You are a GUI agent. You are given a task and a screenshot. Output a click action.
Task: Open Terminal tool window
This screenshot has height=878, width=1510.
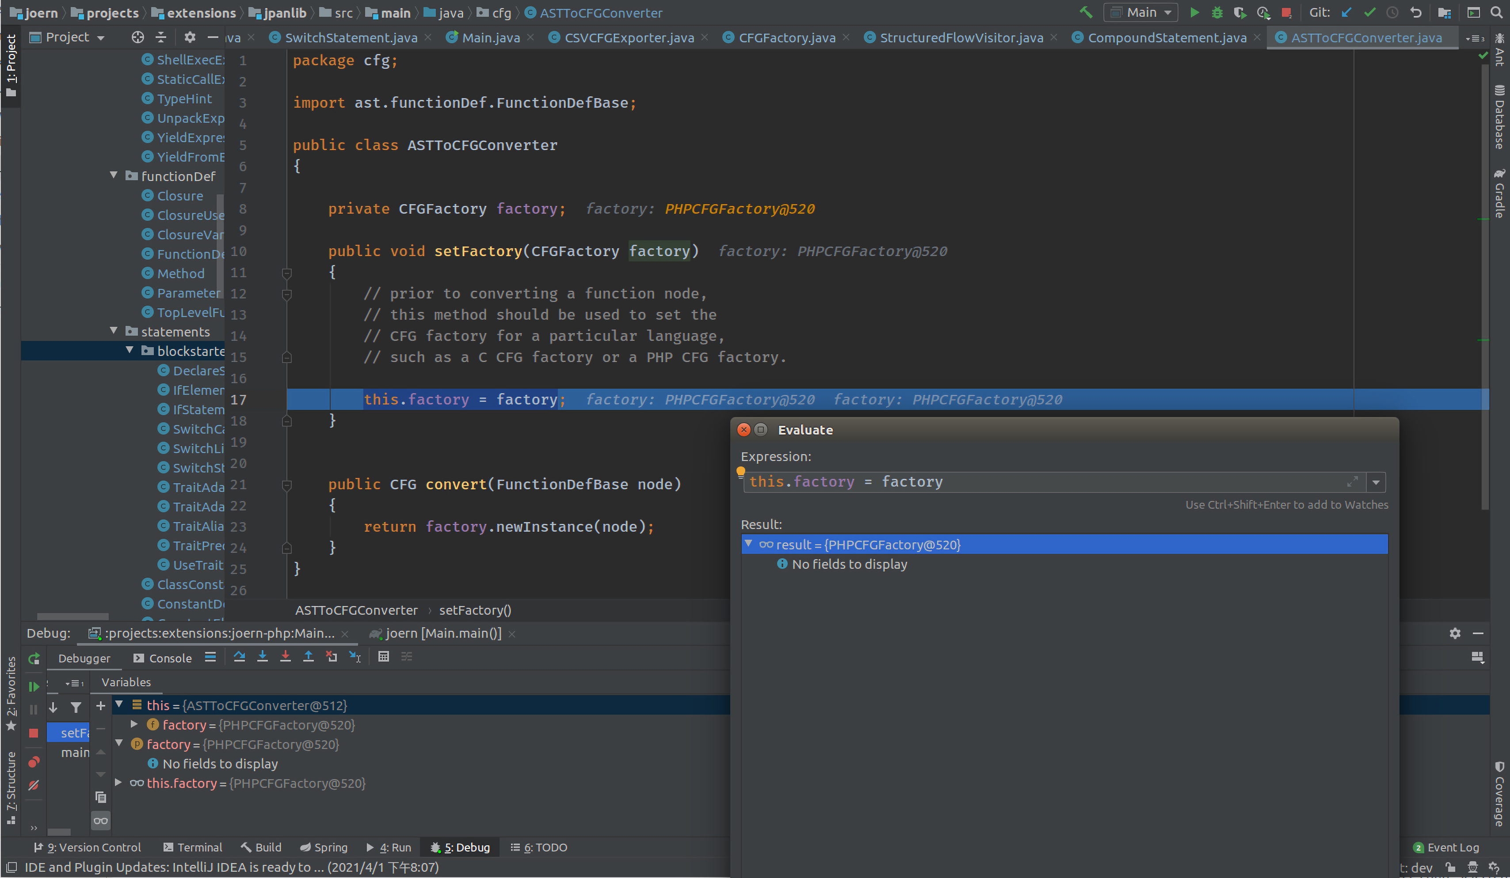click(x=192, y=848)
